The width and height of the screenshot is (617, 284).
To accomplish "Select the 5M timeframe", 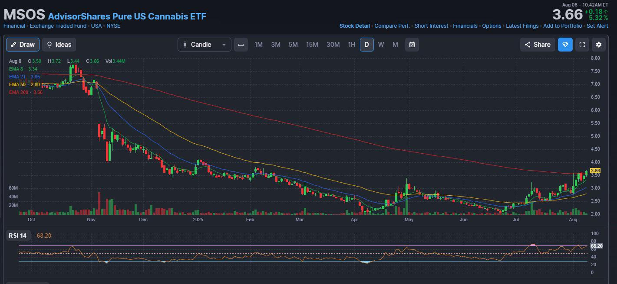I will [x=293, y=45].
